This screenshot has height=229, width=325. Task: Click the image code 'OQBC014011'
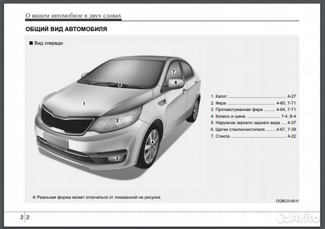tap(287, 201)
